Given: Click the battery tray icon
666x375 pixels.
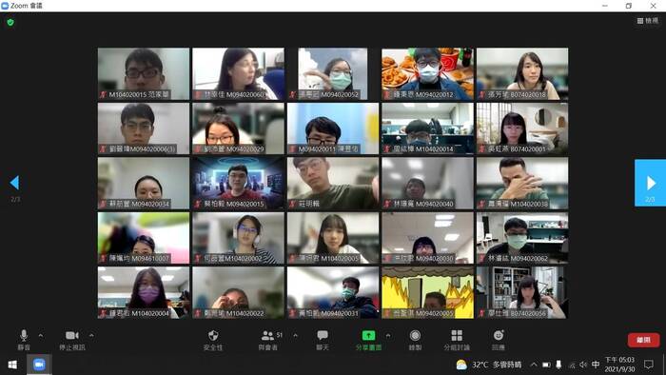Looking at the screenshot, I should click(x=546, y=365).
